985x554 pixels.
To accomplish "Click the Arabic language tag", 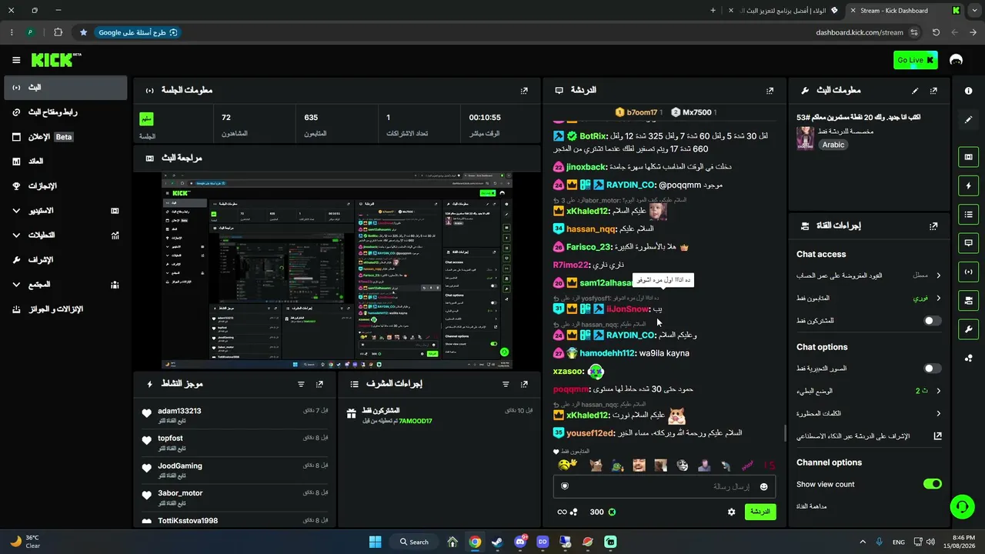I will click(x=833, y=145).
